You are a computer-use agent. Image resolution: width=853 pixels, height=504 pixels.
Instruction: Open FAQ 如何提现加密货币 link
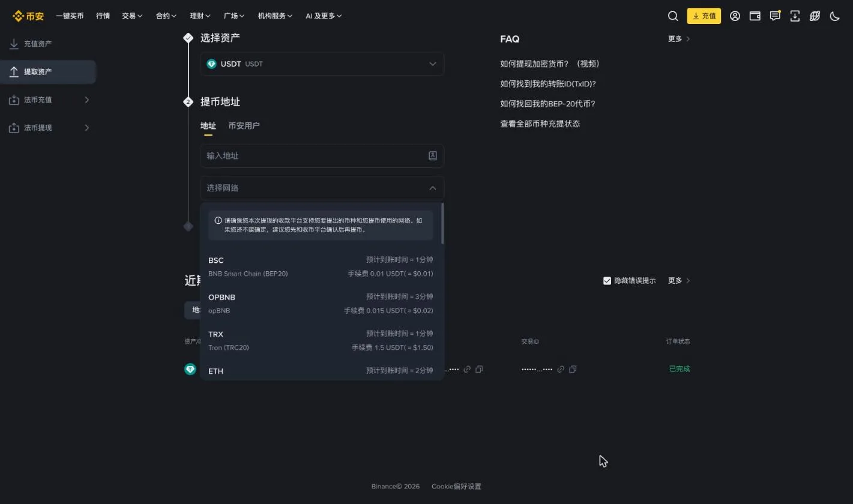[550, 64]
